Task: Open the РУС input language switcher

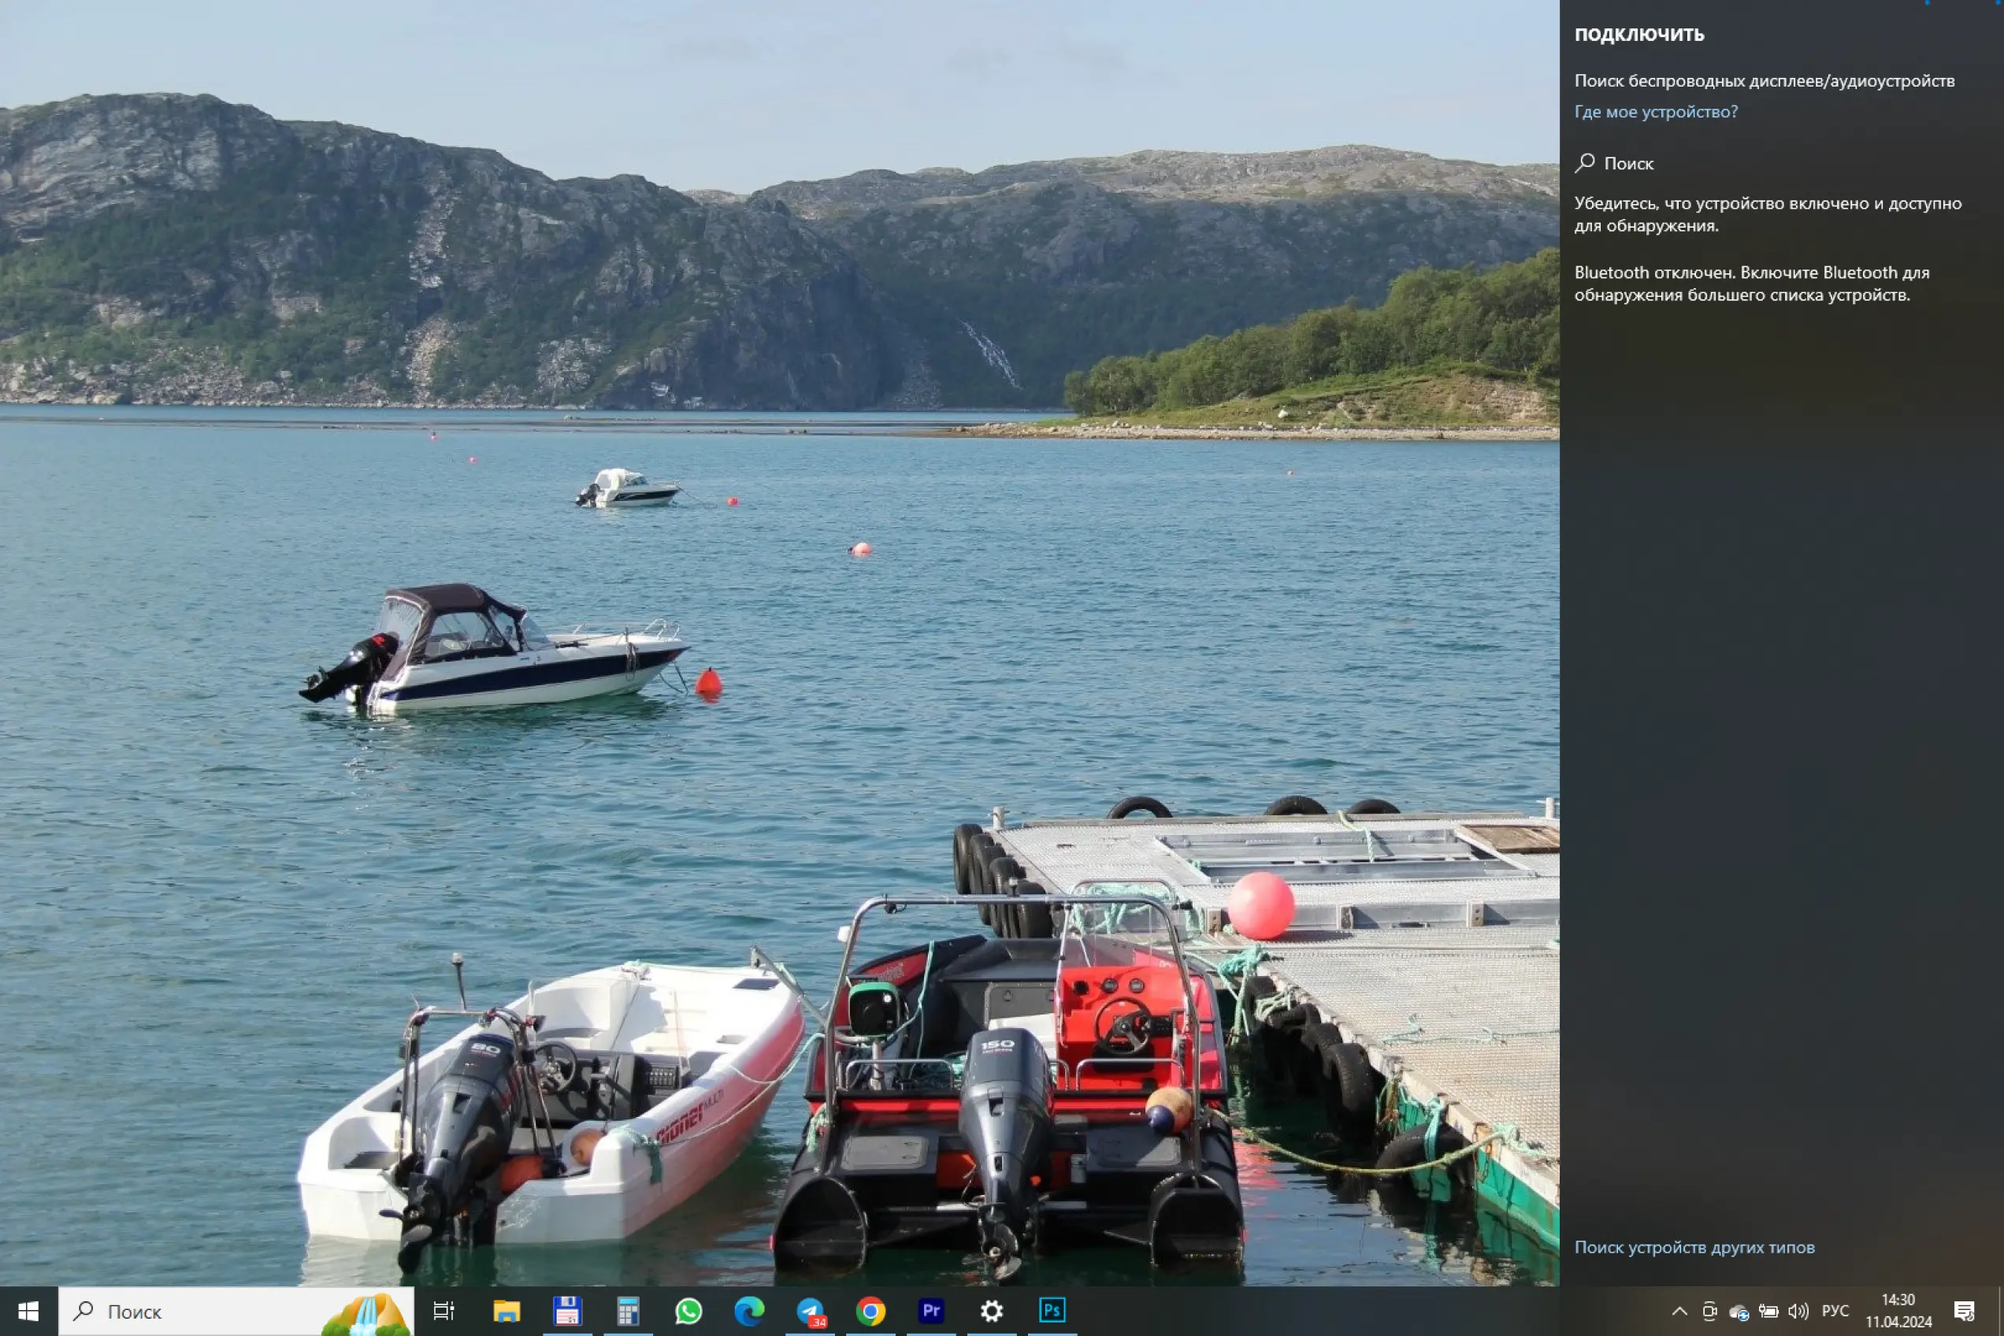Action: [x=1835, y=1312]
